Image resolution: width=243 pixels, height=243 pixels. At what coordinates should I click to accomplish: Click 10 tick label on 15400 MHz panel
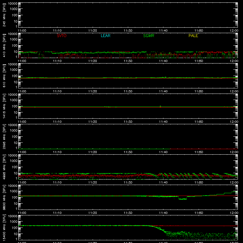pos(15,234)
